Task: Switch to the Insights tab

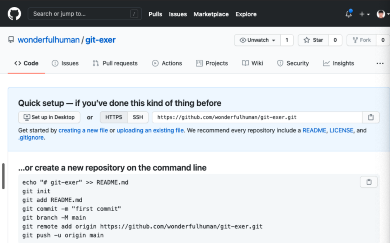Action: [339, 64]
